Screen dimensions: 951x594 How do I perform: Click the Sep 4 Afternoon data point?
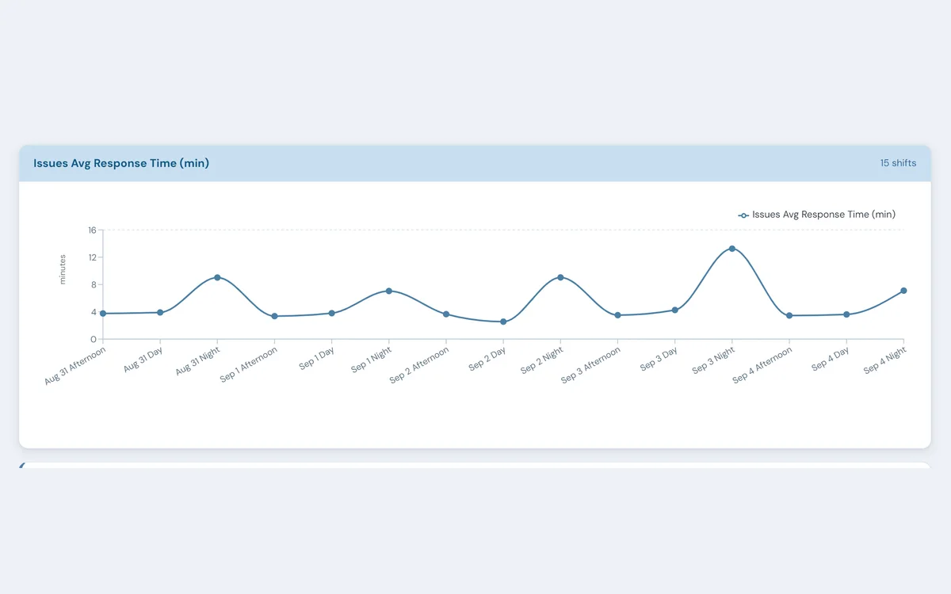pos(789,315)
